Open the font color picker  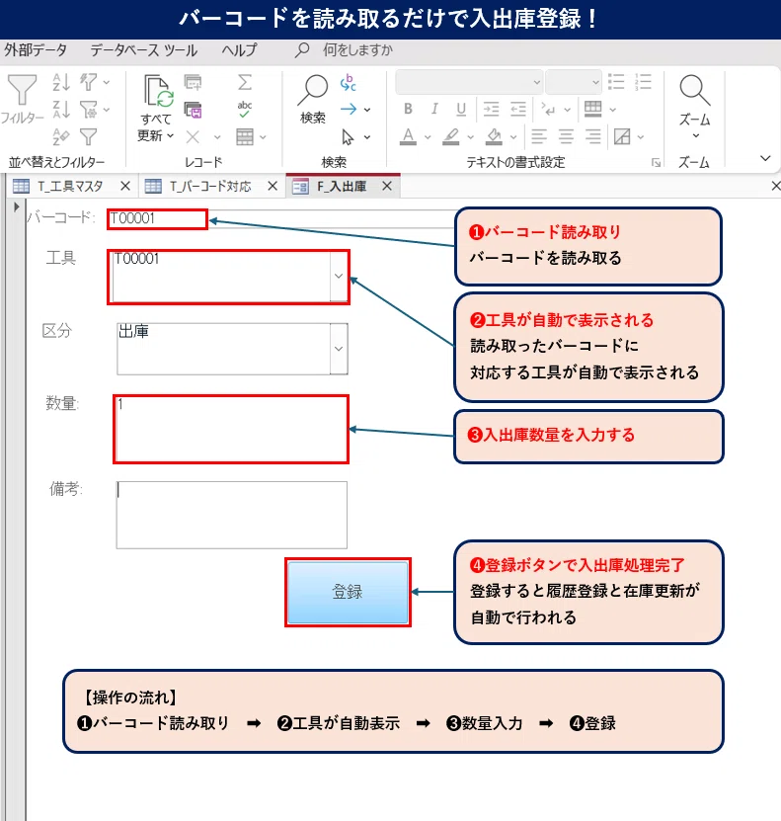click(x=408, y=136)
